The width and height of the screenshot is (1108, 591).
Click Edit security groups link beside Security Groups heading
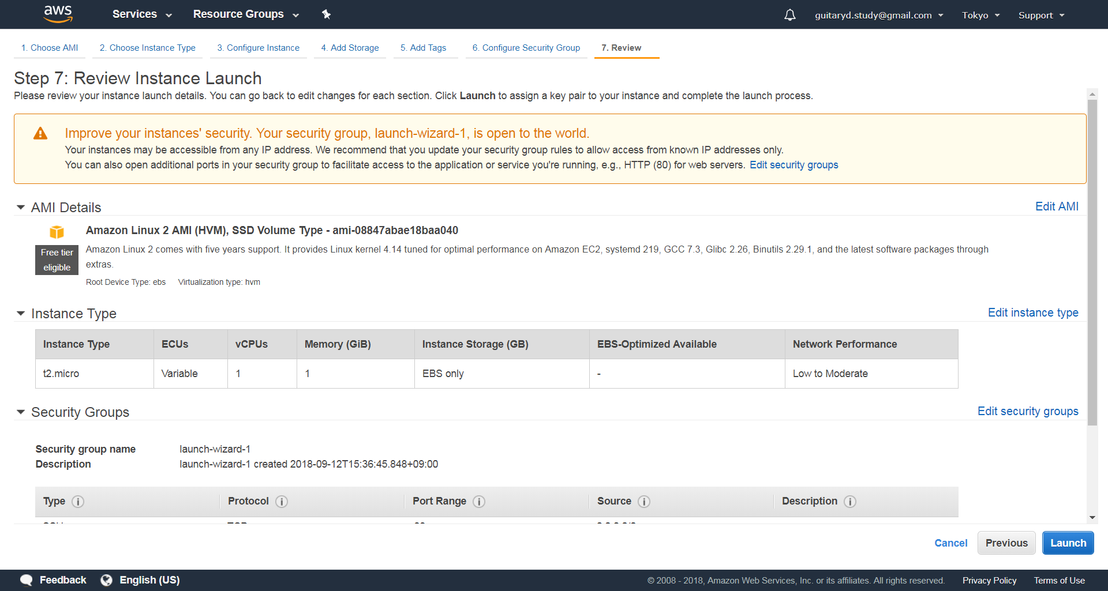click(1028, 411)
